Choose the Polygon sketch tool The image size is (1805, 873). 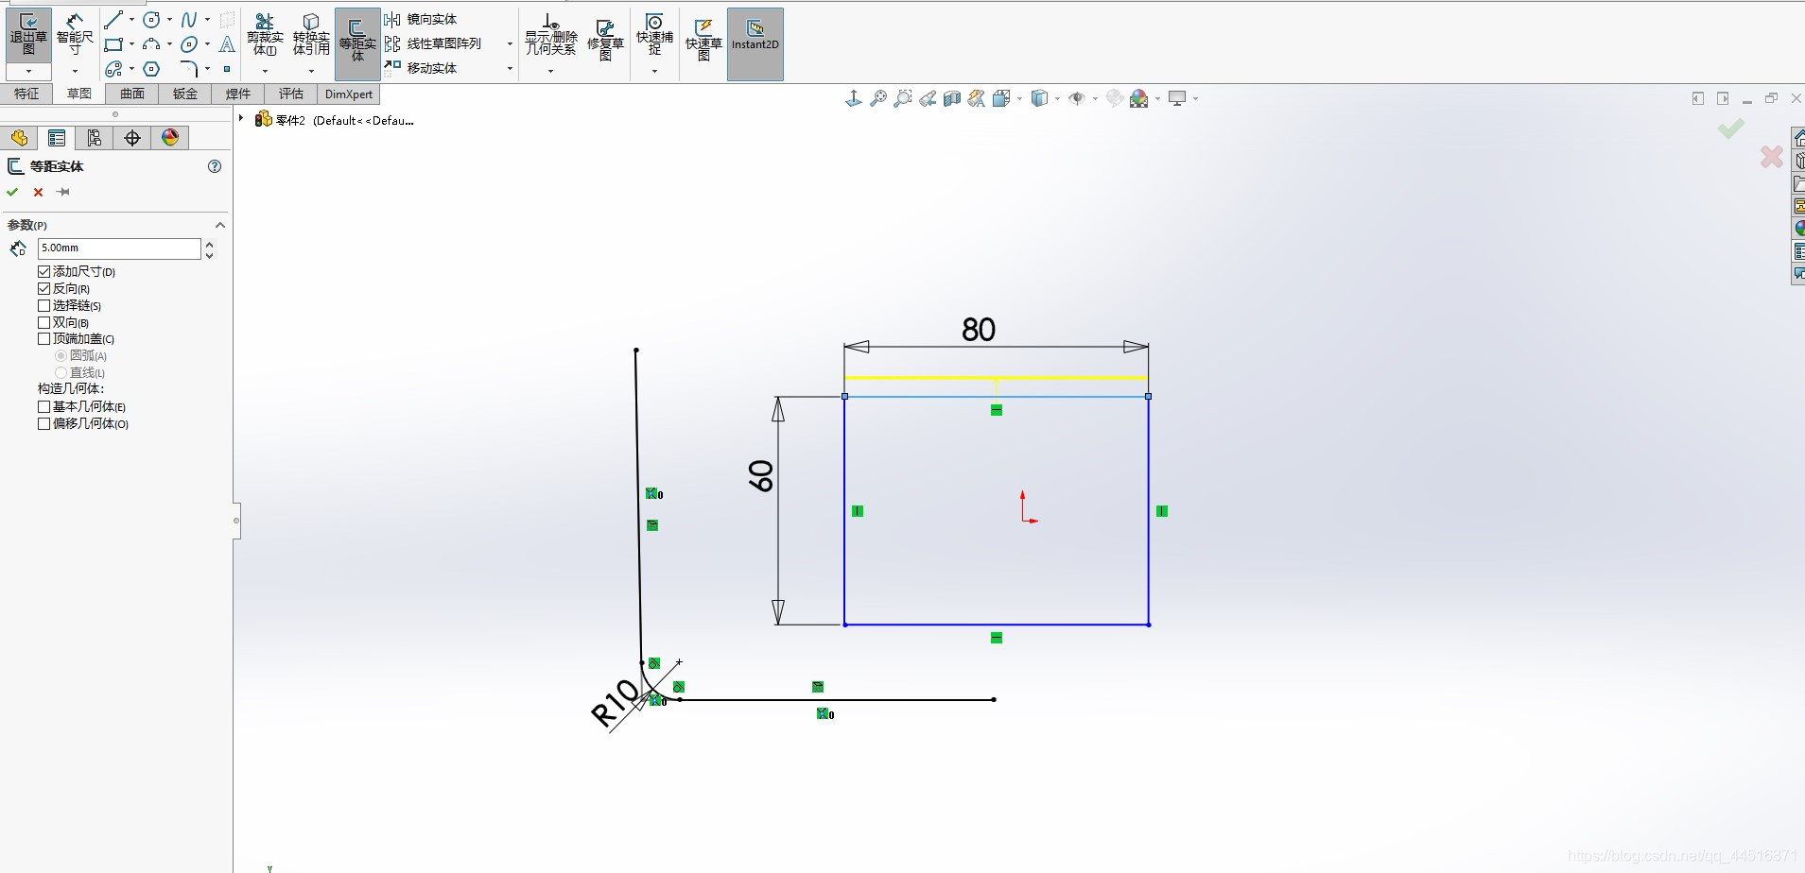point(151,69)
